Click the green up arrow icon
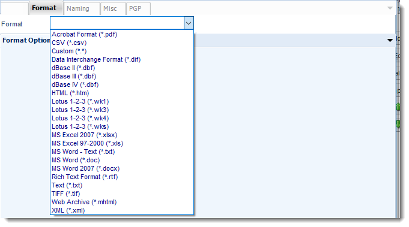This screenshot has width=409, height=227. pos(398,107)
